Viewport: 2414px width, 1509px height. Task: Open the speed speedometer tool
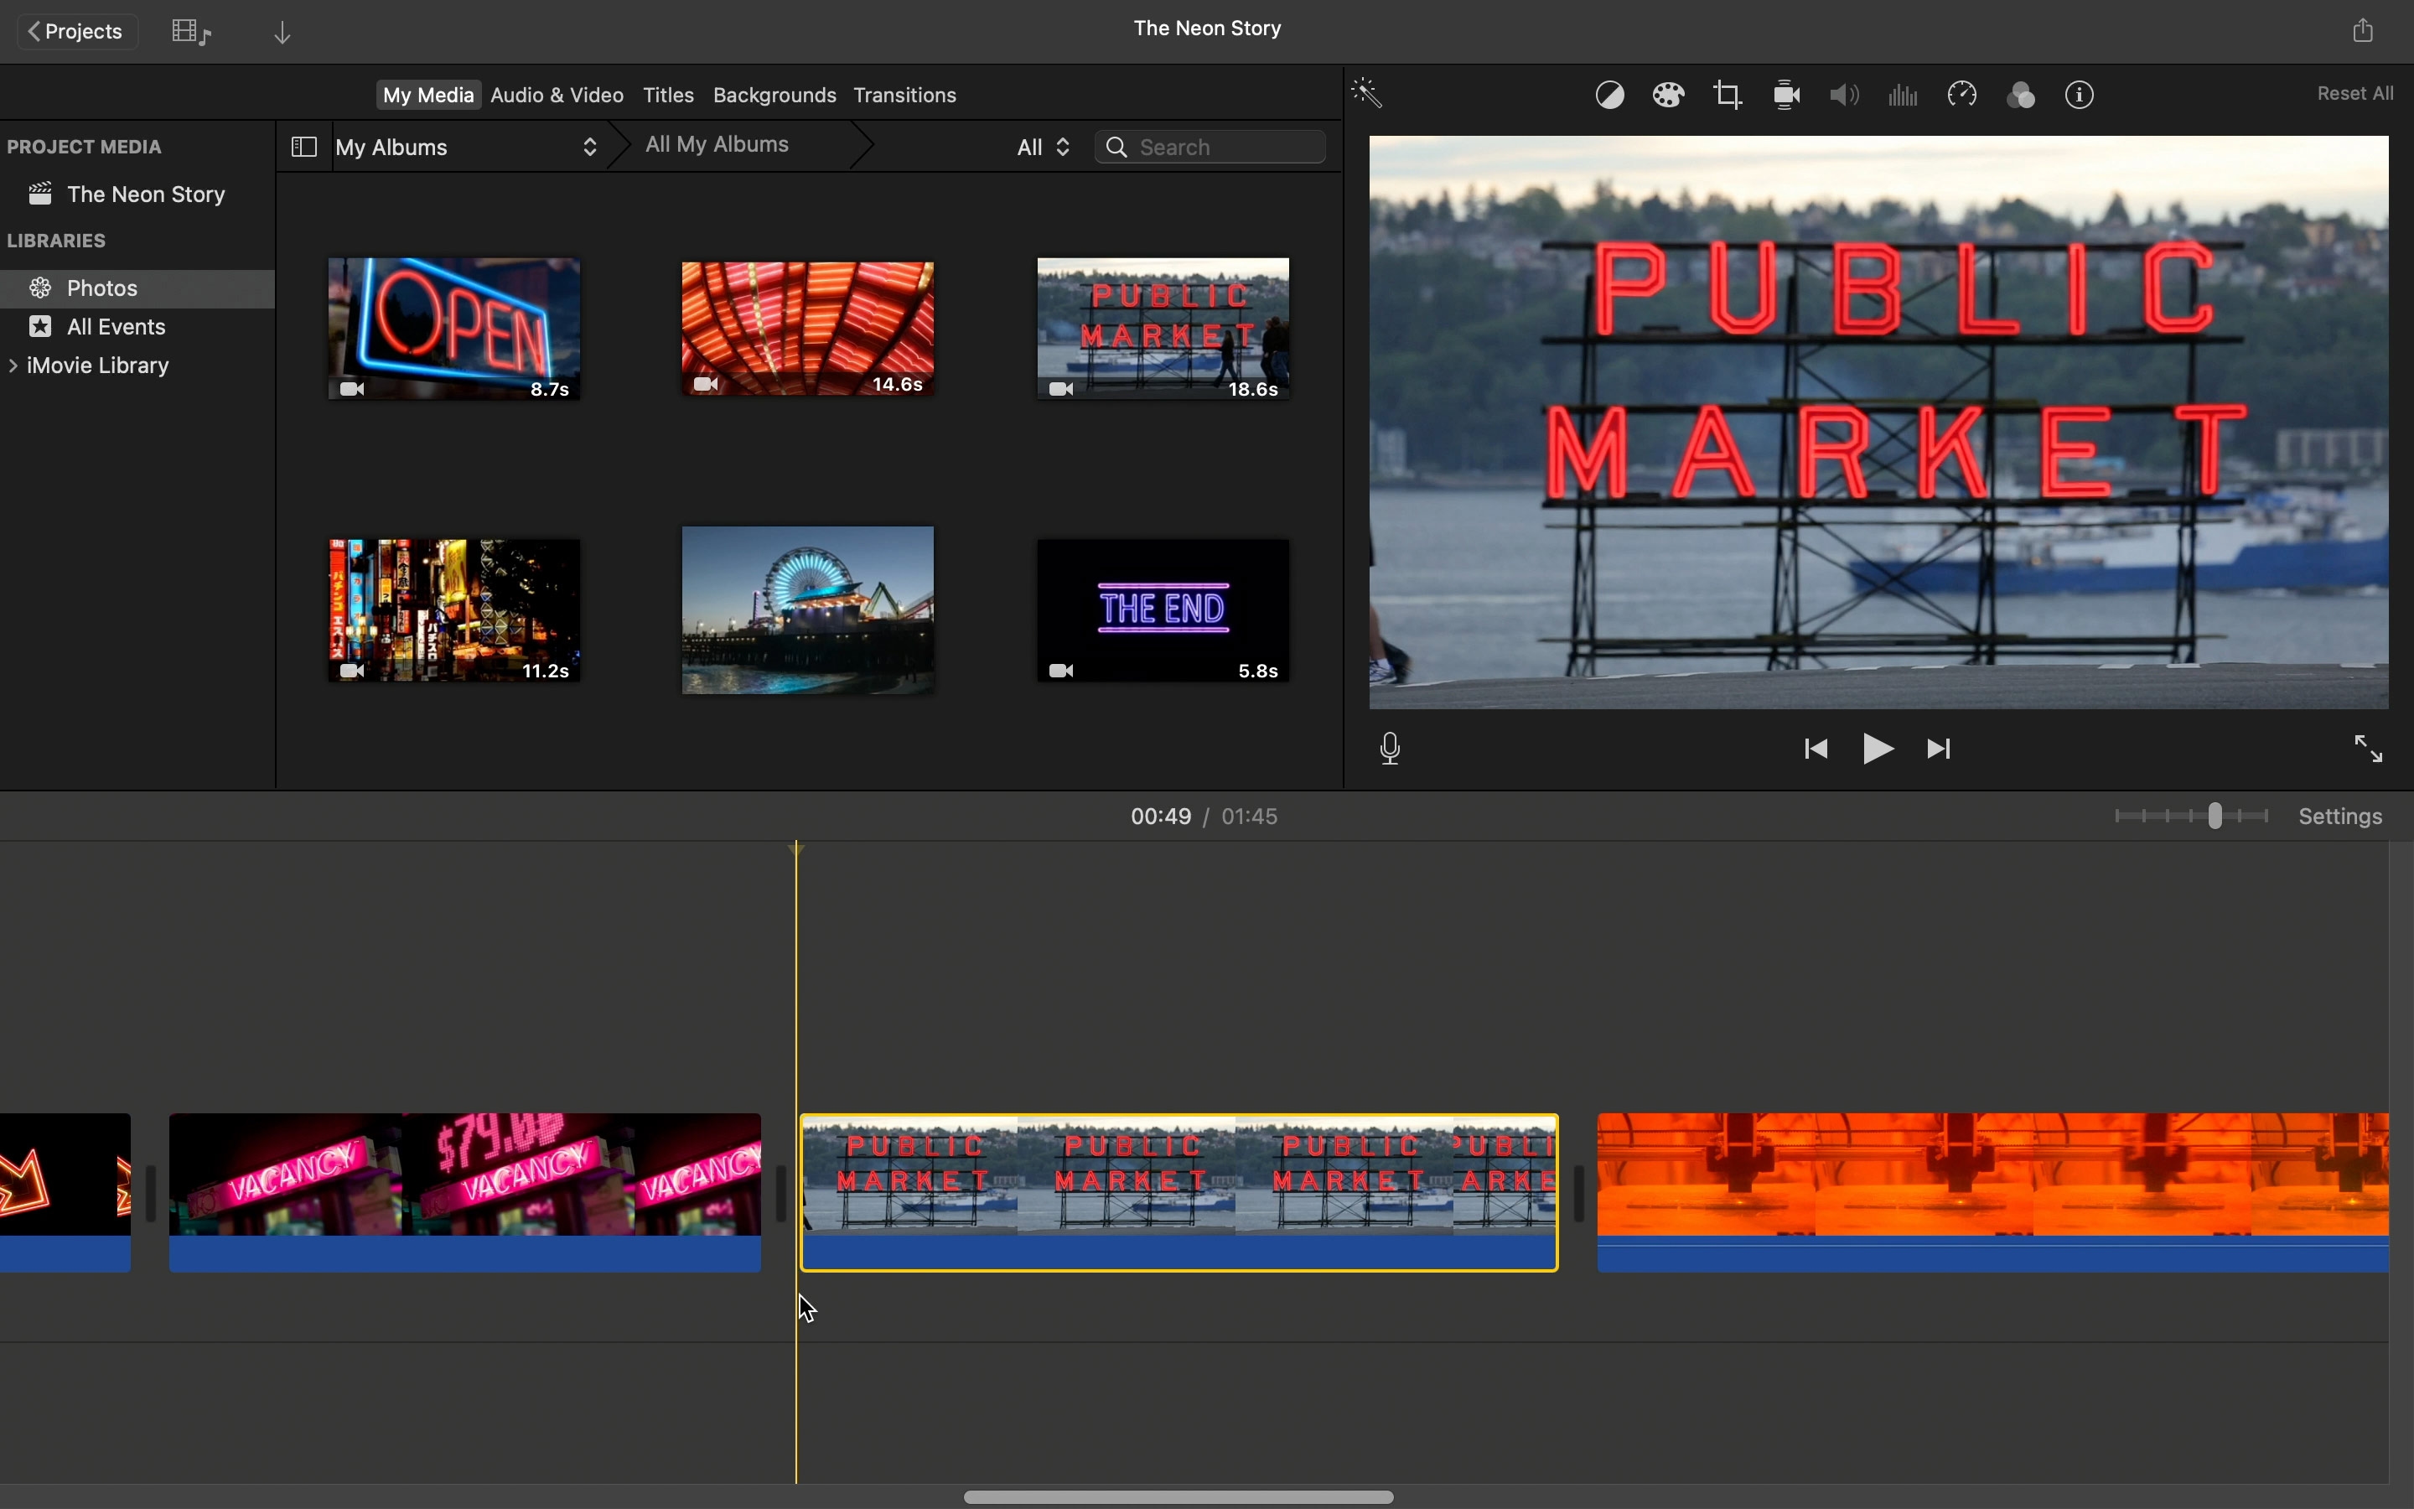pyautogui.click(x=1962, y=96)
